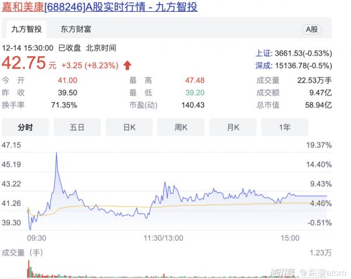Click the 深成 index quote 15136.78
Image resolution: width=351 pixels, height=279 pixels.
(x=294, y=66)
